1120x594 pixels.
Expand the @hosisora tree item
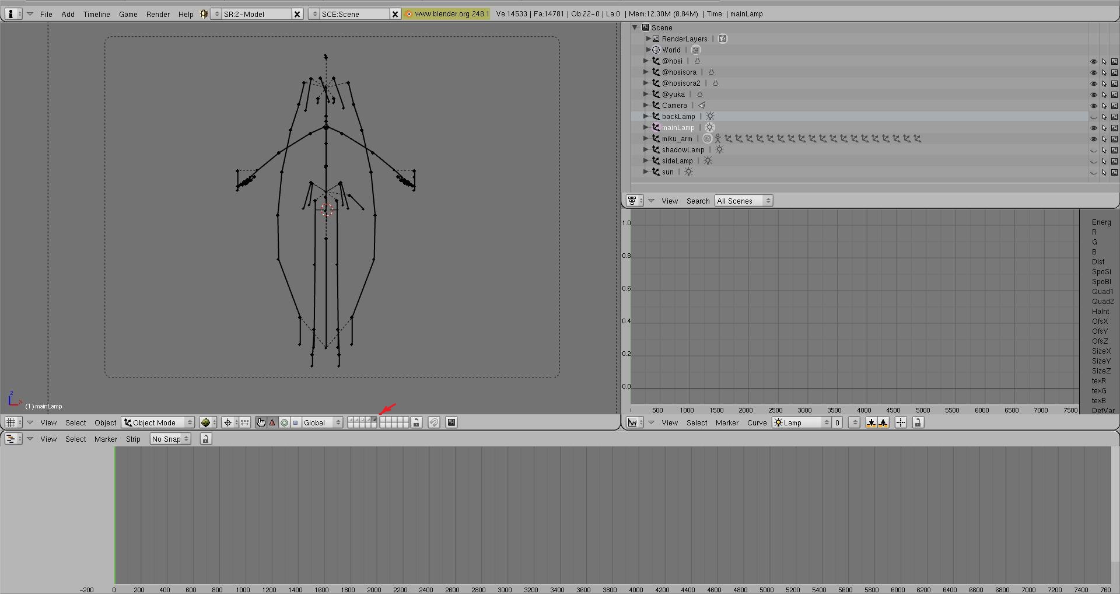(646, 72)
